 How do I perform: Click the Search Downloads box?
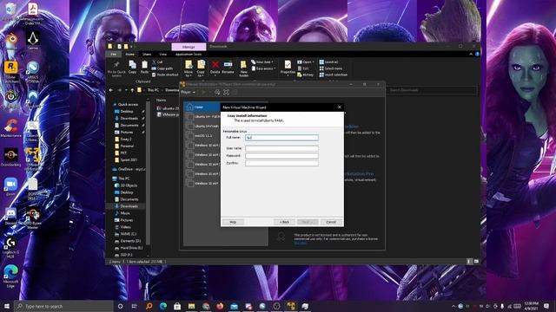[432, 90]
